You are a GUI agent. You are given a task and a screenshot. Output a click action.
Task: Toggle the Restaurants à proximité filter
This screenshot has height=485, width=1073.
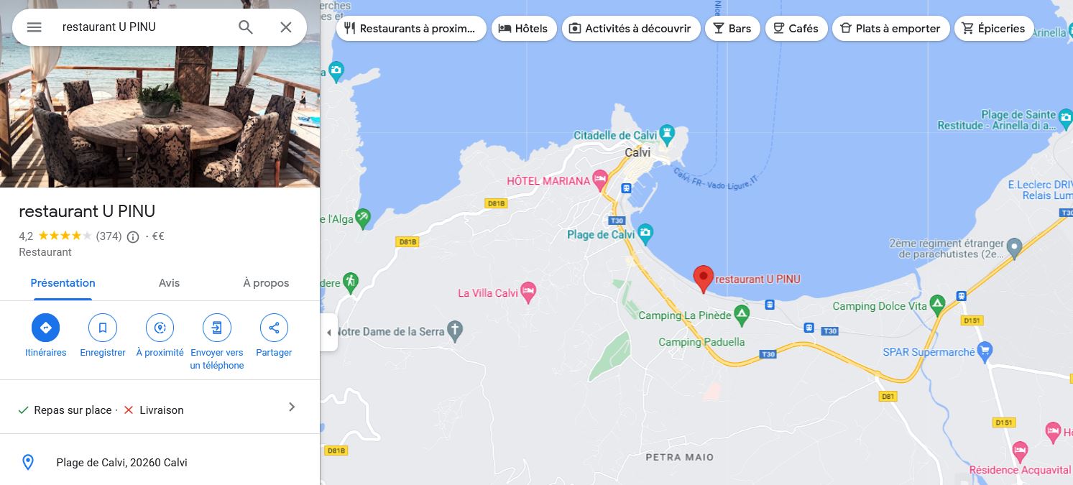point(411,29)
